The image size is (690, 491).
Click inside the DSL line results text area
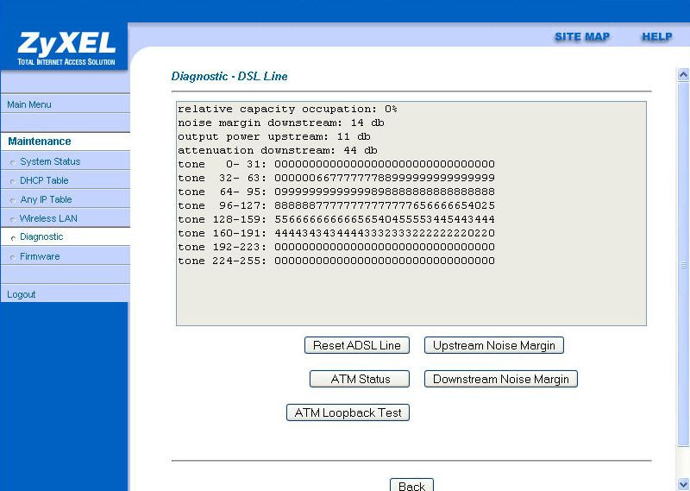point(411,293)
